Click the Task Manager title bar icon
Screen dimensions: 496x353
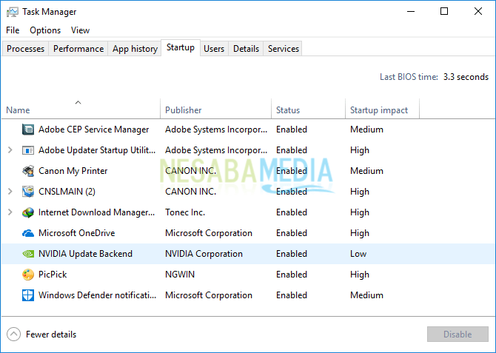(12, 12)
